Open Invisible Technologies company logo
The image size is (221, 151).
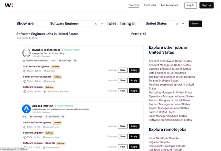click(x=26, y=53)
